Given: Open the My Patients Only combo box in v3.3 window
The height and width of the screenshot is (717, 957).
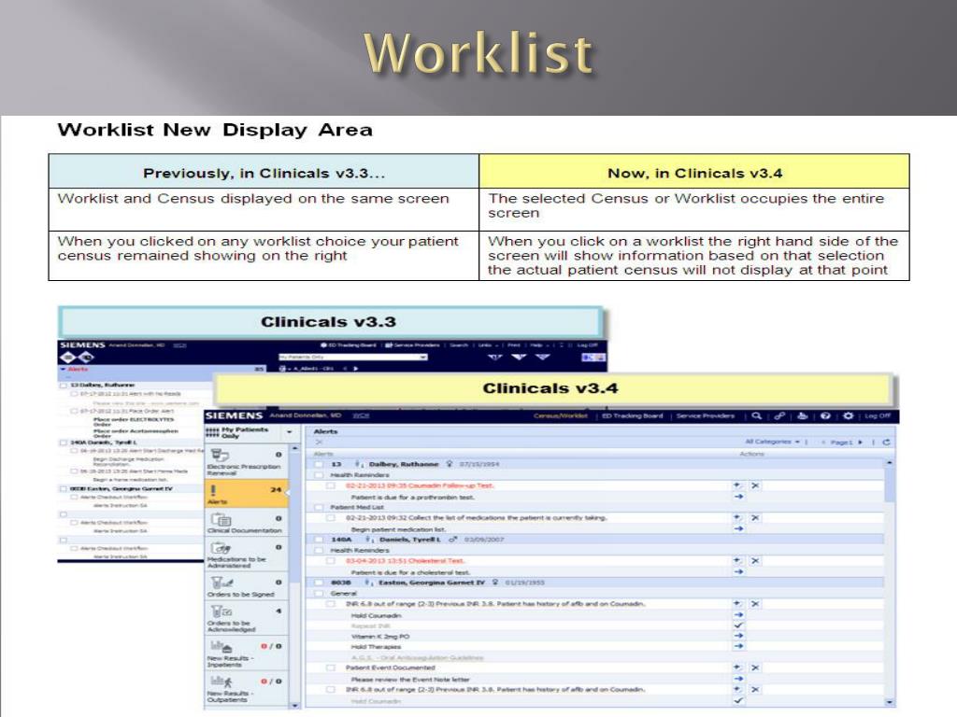Looking at the screenshot, I should (352, 357).
